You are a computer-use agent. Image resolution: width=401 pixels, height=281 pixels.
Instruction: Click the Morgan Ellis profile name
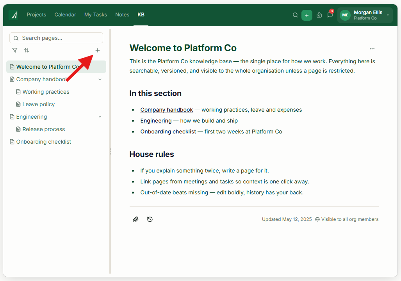368,12
